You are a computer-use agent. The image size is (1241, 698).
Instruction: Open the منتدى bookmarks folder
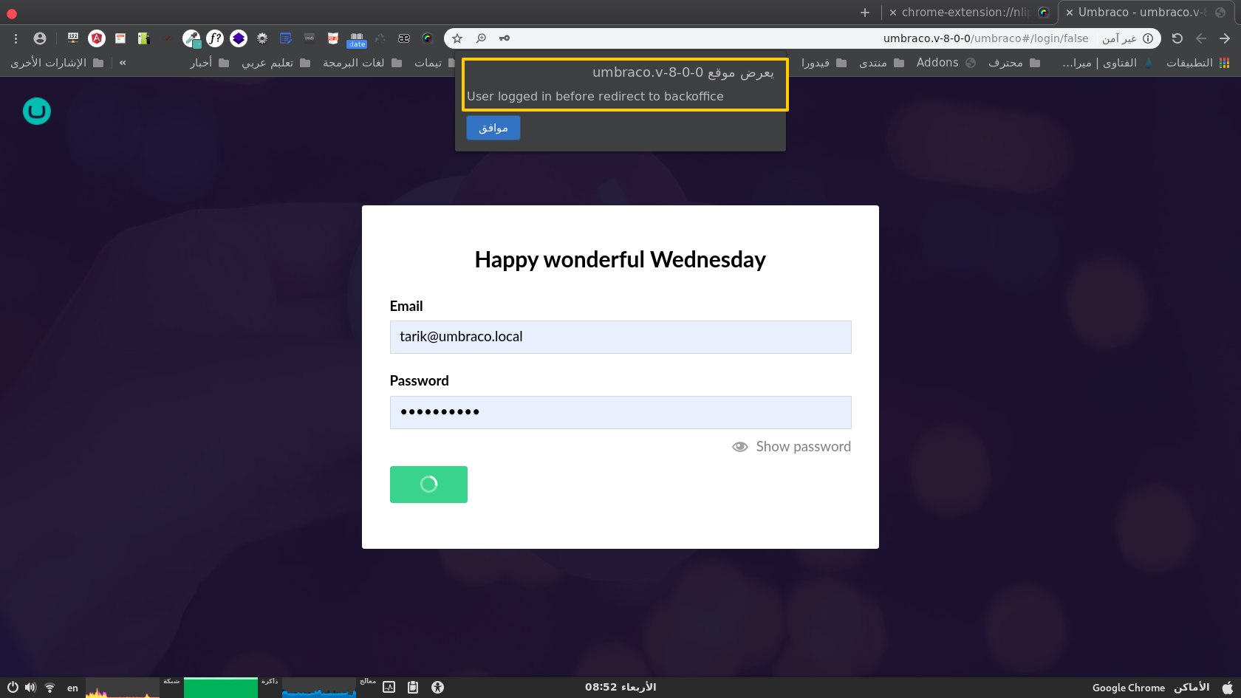tap(881, 63)
